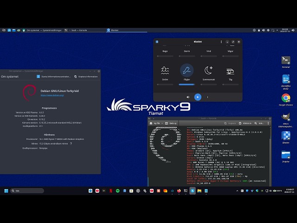
Task: Click the active X app in Windows taskbar
Action: (193, 191)
